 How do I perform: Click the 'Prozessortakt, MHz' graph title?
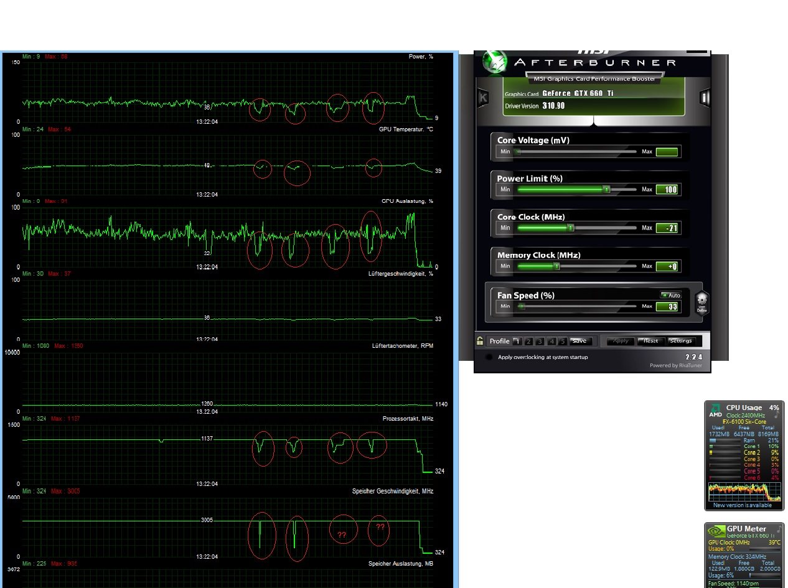(408, 419)
